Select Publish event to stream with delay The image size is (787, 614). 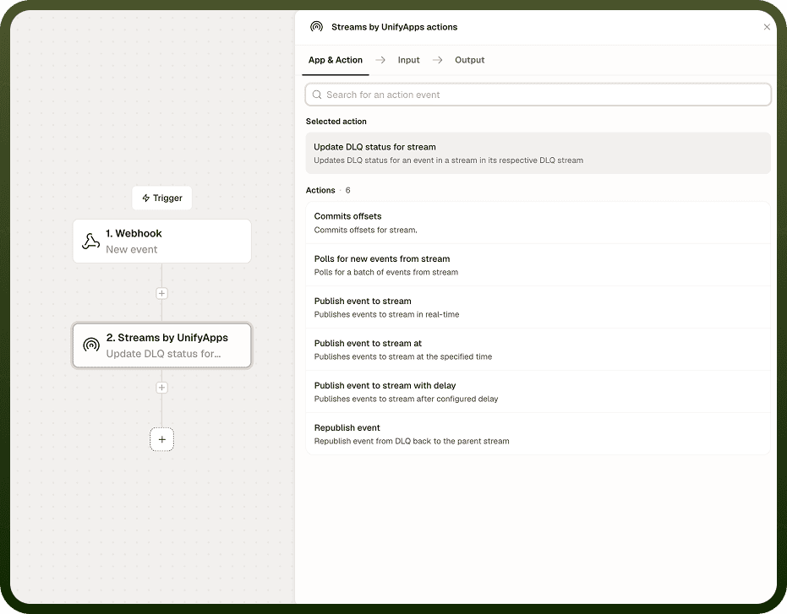tap(538, 392)
